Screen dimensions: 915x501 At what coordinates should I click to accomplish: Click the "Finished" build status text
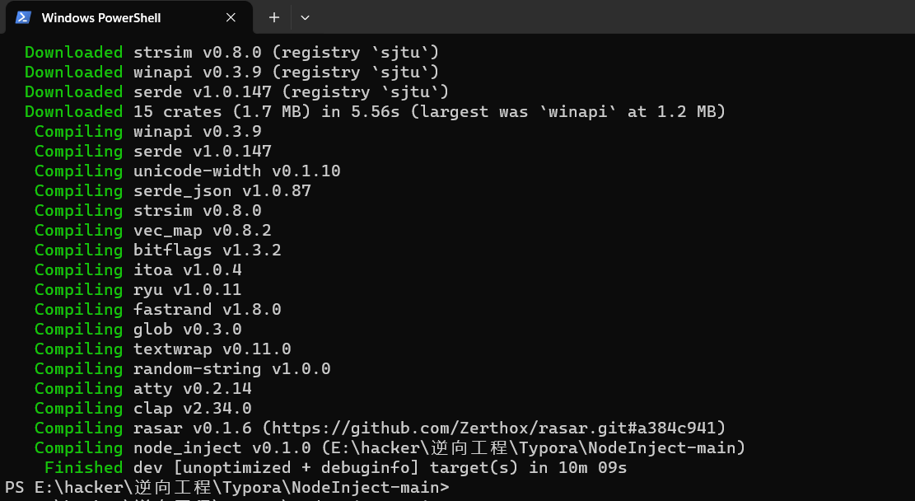[83, 468]
